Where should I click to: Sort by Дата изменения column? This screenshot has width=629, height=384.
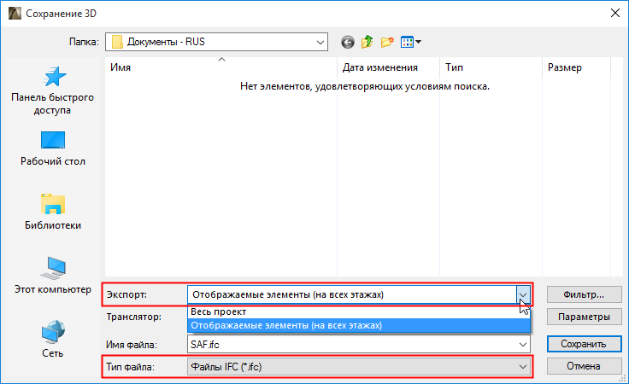point(388,67)
